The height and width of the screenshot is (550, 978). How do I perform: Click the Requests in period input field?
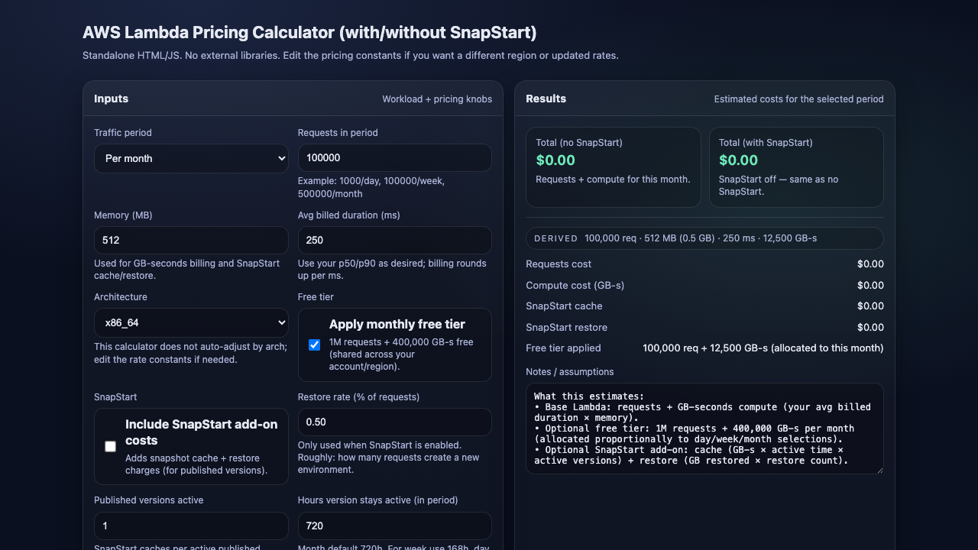click(394, 158)
